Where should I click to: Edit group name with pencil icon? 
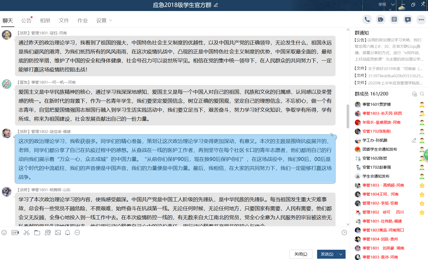(x=216, y=5)
